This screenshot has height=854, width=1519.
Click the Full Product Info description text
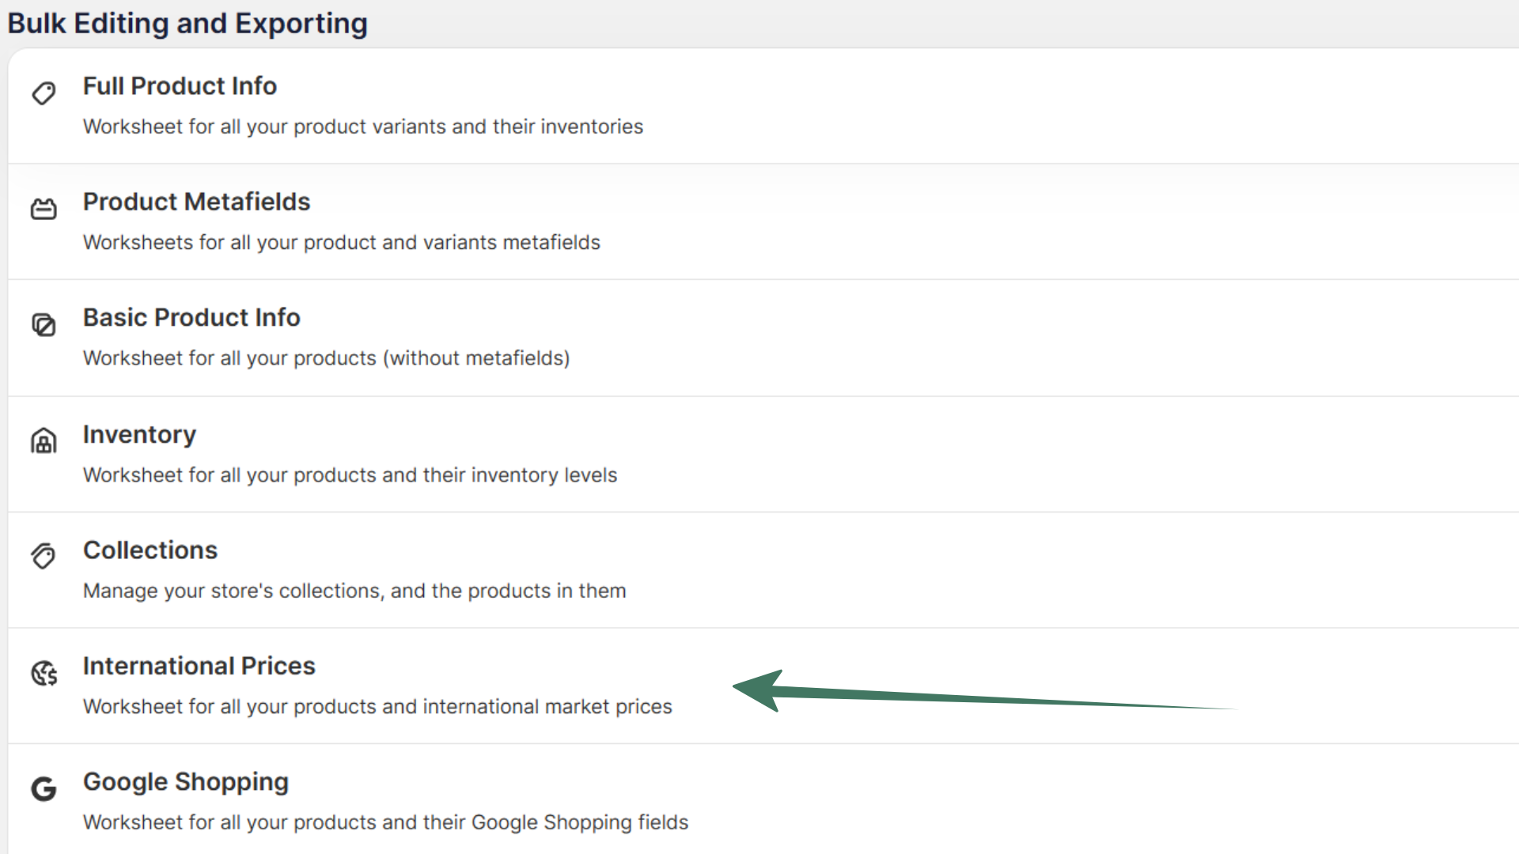click(x=362, y=127)
